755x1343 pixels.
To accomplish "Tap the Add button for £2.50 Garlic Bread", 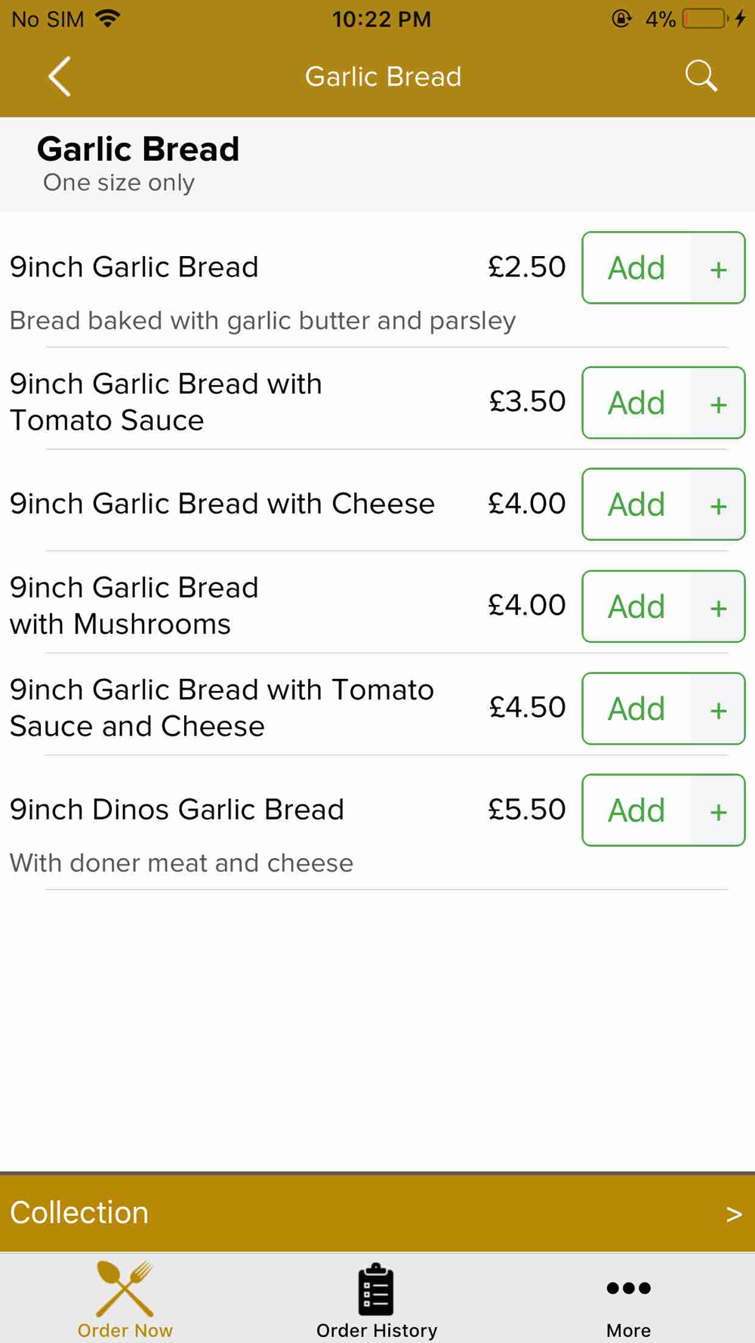I will click(x=636, y=268).
